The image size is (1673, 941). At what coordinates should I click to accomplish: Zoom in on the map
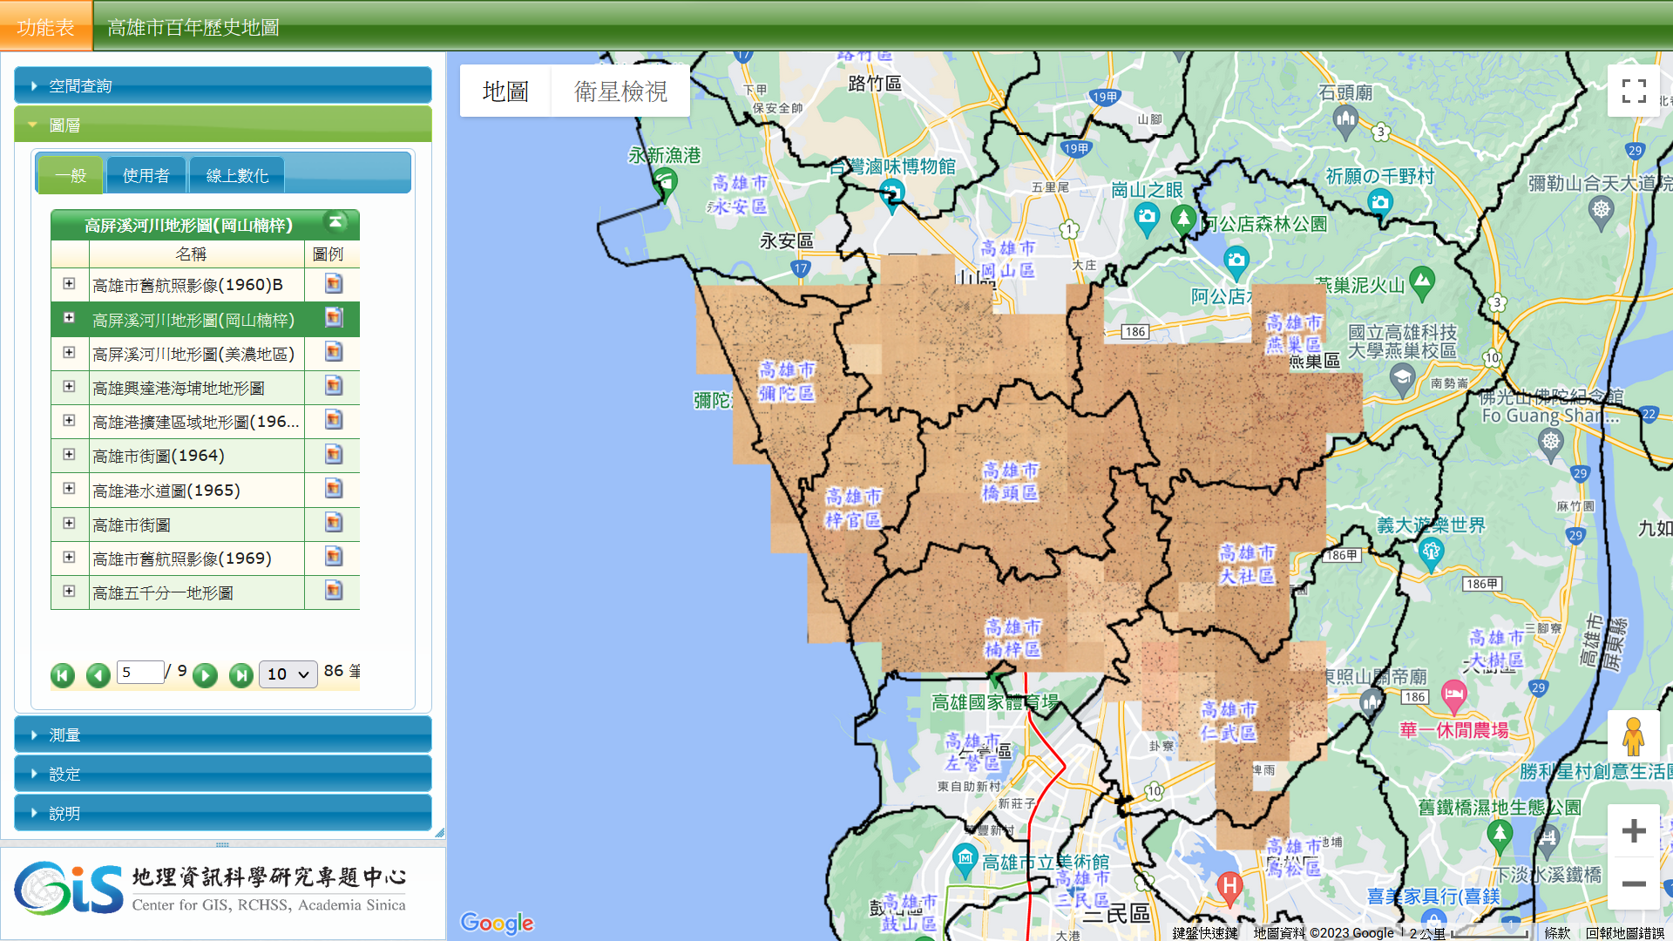pyautogui.click(x=1633, y=830)
